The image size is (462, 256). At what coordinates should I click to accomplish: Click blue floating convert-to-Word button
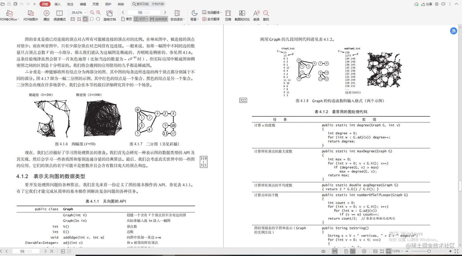coord(453,31)
